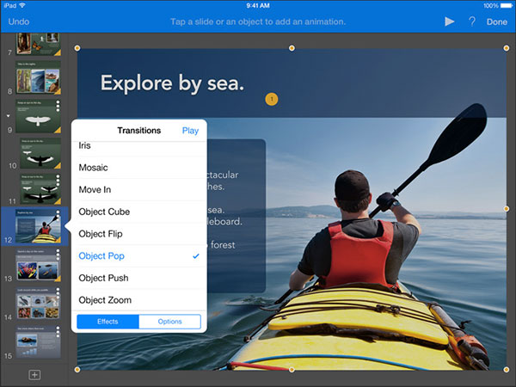
Task: Select the yellow build order badge 1
Action: click(x=272, y=99)
